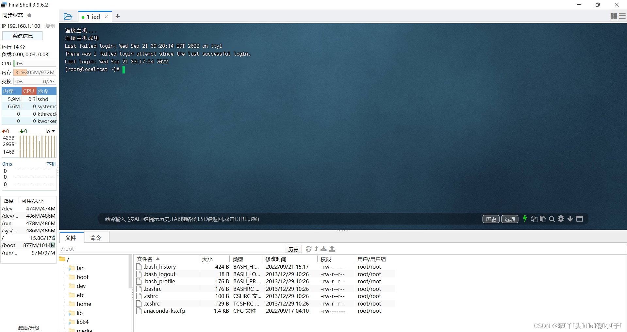Click the 系统信息 button
This screenshot has width=627, height=332.
pos(23,36)
